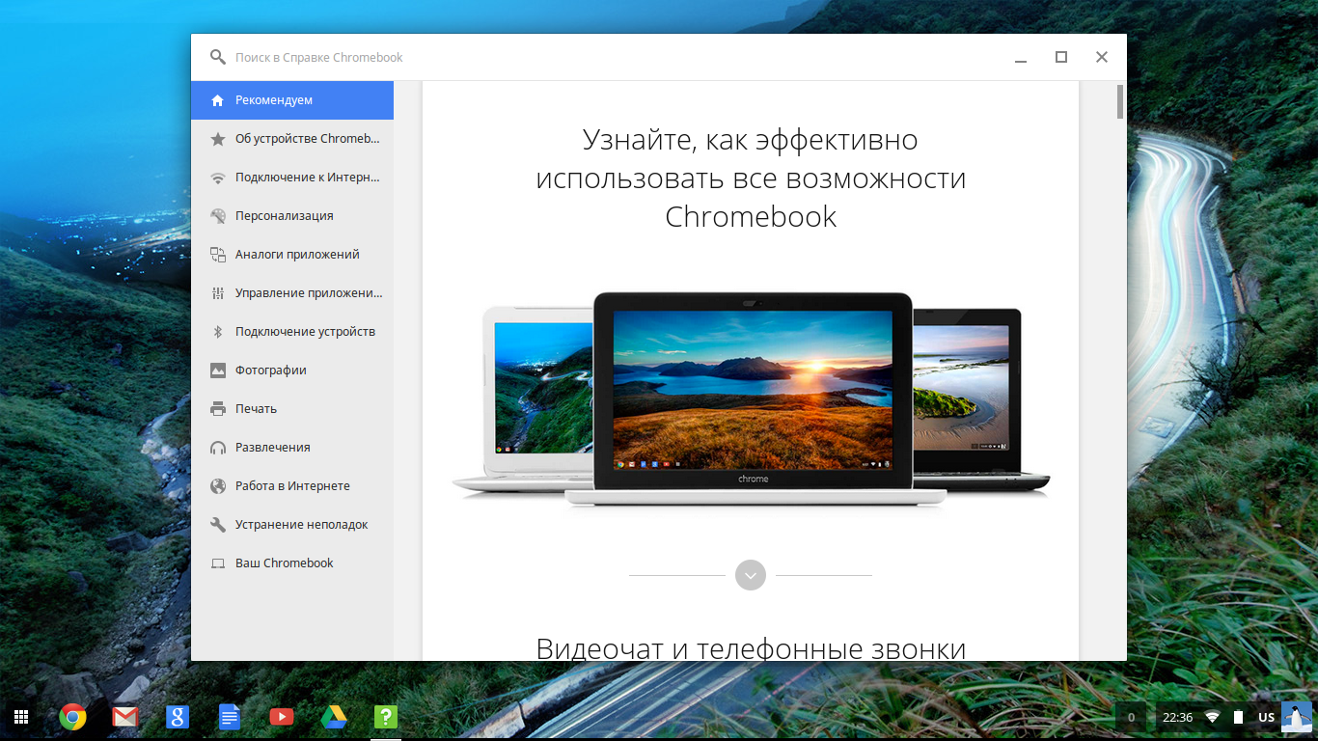The image size is (1318, 741).
Task: Open Google Search from the shelf
Action: (x=177, y=717)
